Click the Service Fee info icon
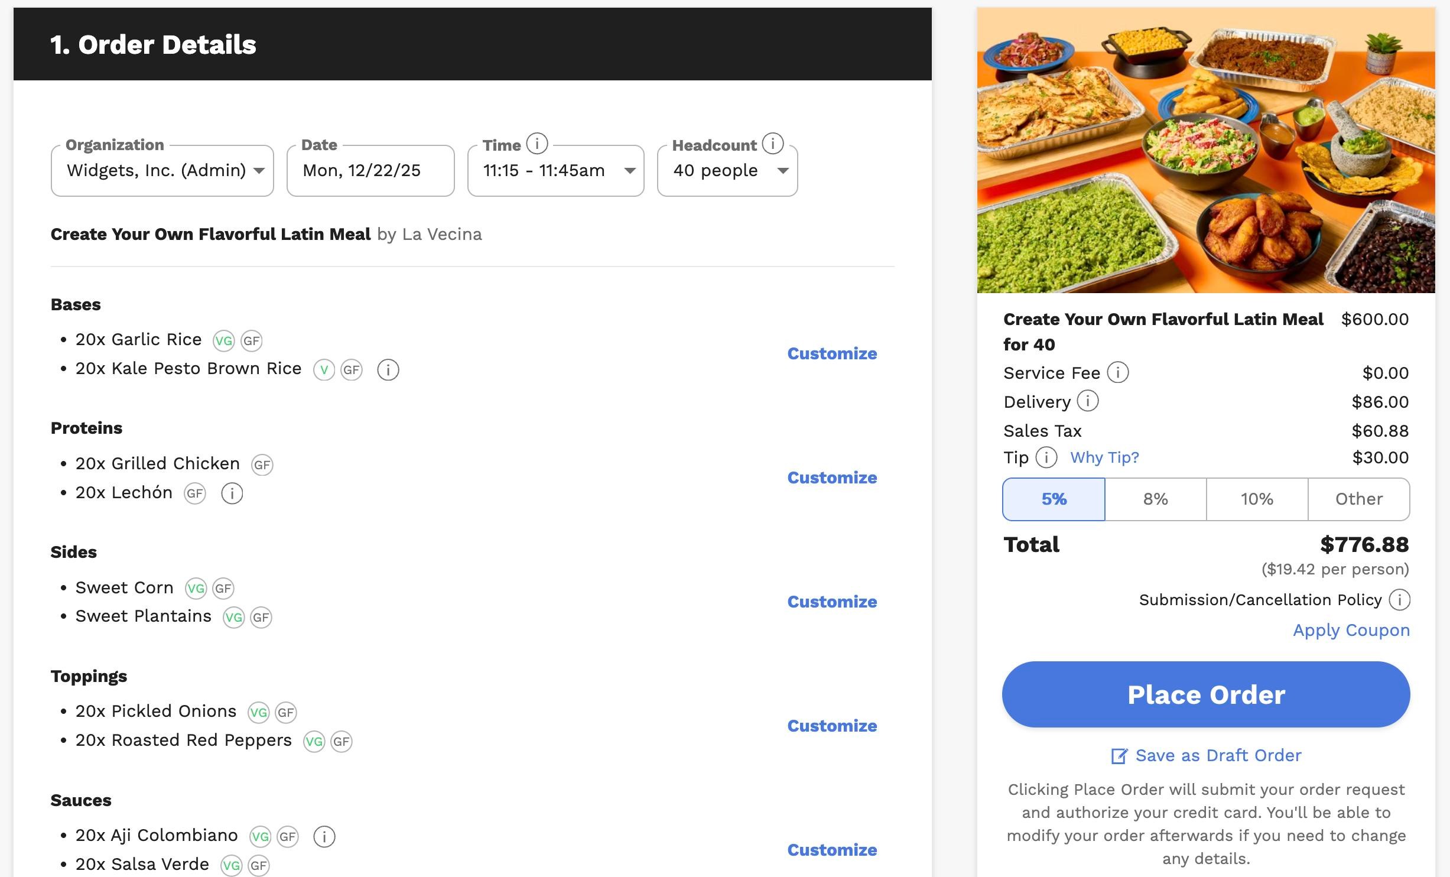 (1117, 373)
